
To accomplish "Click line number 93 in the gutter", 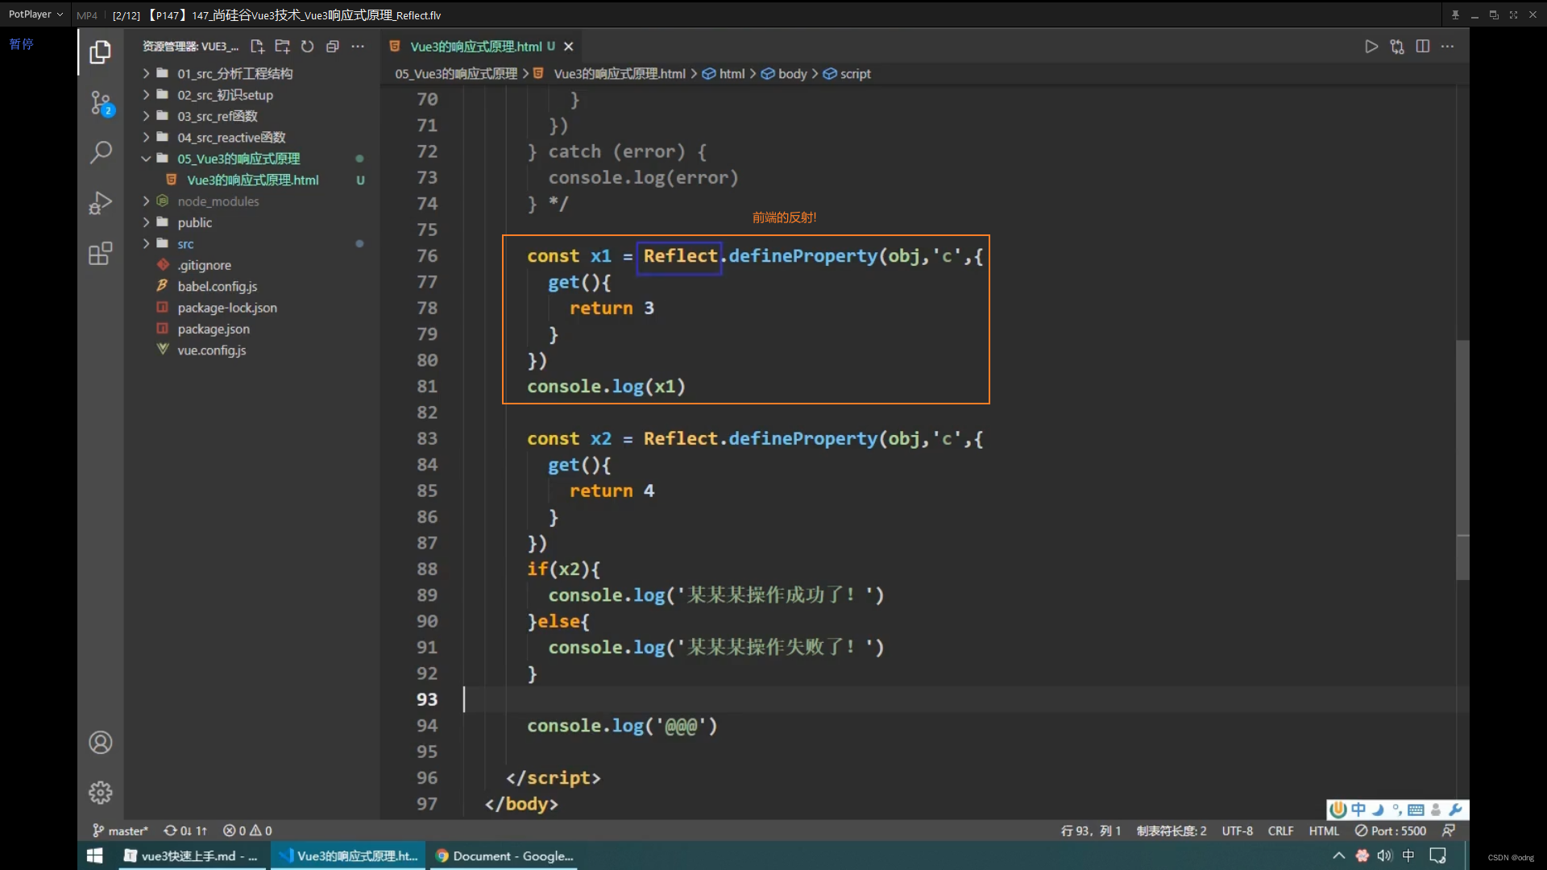I will coord(427,700).
